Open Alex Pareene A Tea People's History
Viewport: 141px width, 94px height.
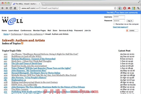[29, 78]
